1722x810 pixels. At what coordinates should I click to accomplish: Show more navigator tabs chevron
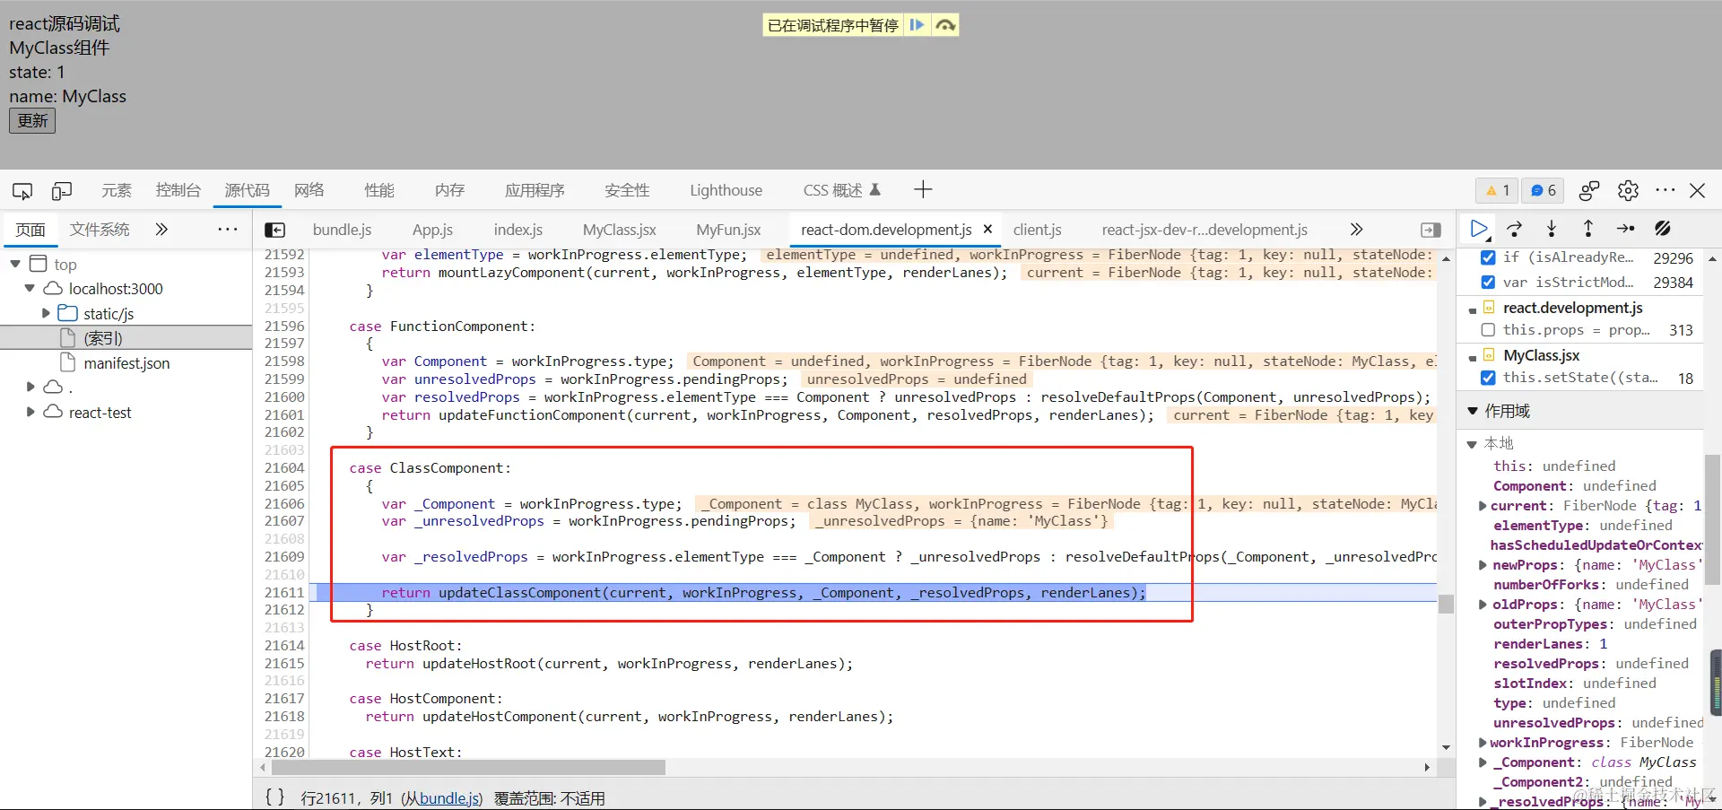pos(161,230)
